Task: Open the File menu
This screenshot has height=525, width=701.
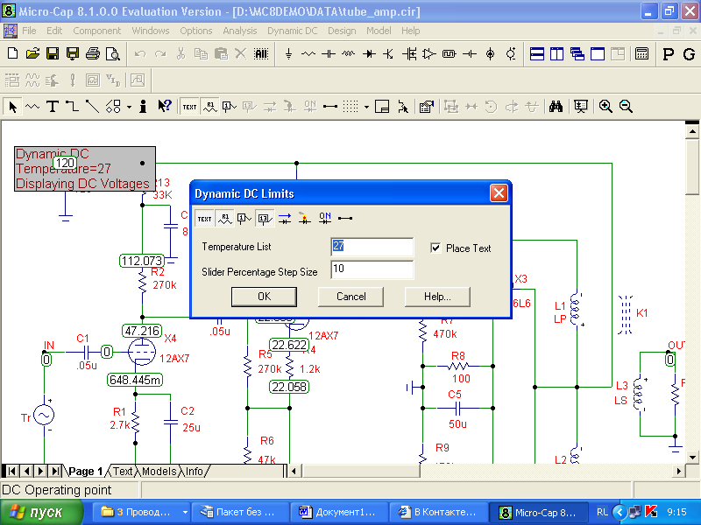Action: click(x=29, y=31)
